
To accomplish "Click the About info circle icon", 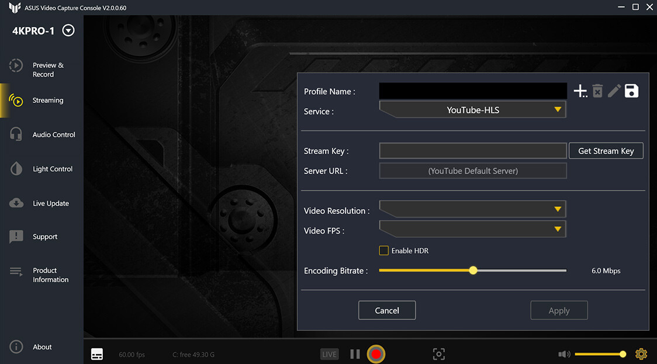I will (x=16, y=347).
